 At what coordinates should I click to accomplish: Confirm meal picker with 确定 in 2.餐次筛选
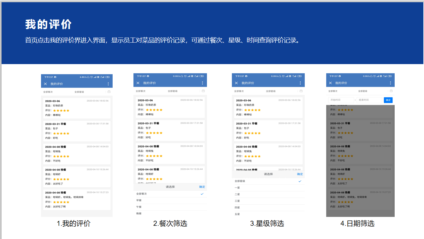click(x=202, y=187)
